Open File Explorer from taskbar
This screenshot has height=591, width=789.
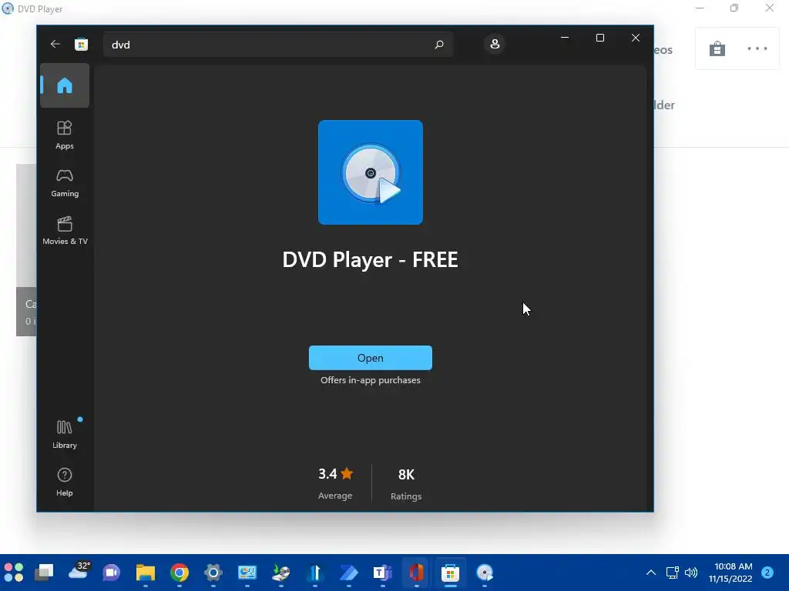[146, 573]
